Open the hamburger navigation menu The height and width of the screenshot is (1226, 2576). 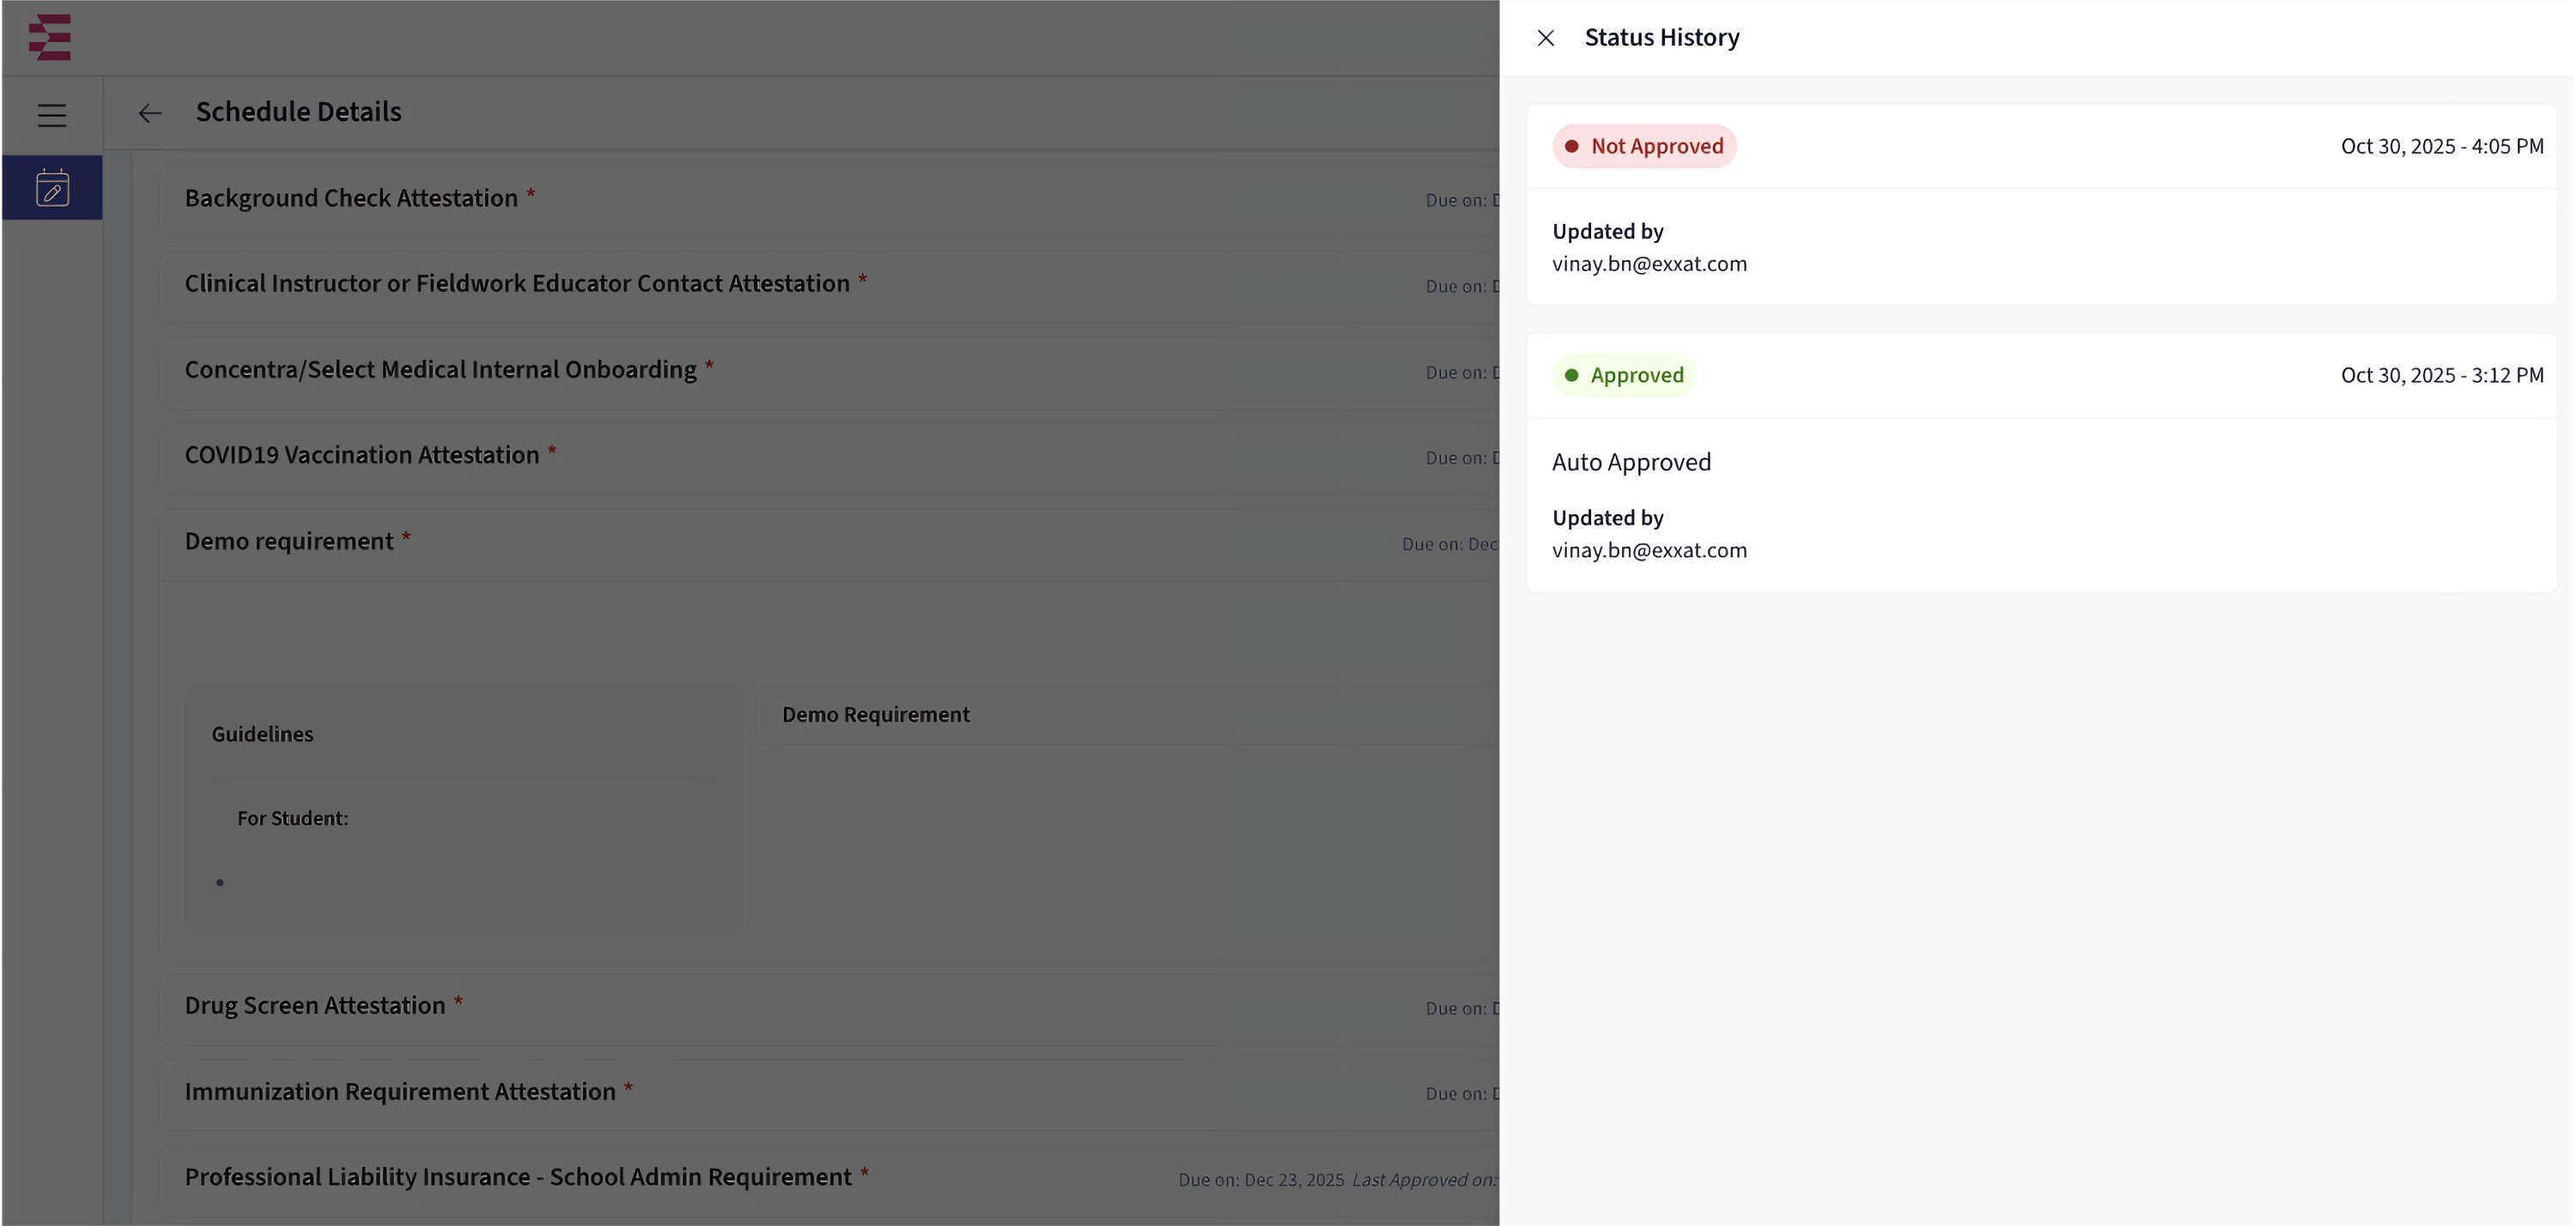tap(52, 116)
